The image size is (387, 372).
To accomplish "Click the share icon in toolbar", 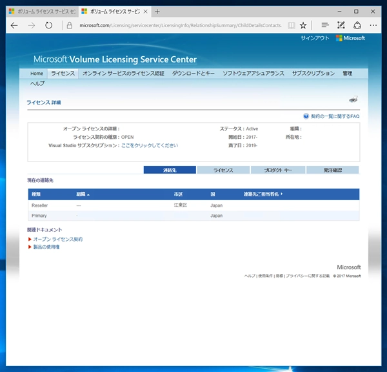I will (x=357, y=25).
